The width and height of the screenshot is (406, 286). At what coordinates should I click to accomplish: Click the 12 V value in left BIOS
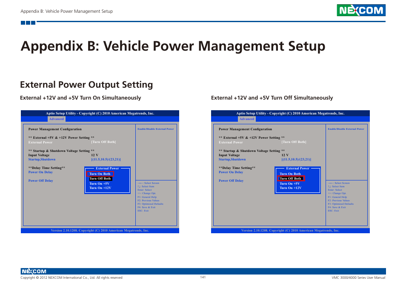tap(95, 155)
